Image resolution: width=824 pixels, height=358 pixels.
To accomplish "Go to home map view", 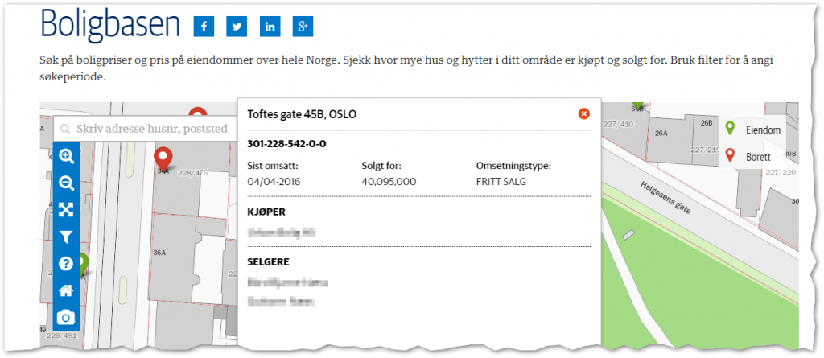I will pos(66,290).
